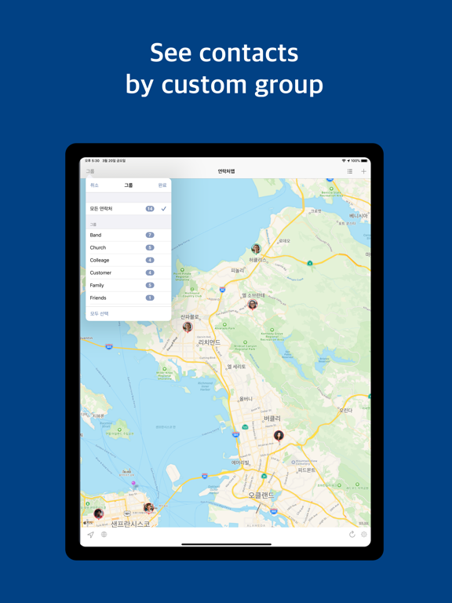452x603 pixels.
Task: Tap the 모두 선택 link
Action: [x=99, y=313]
